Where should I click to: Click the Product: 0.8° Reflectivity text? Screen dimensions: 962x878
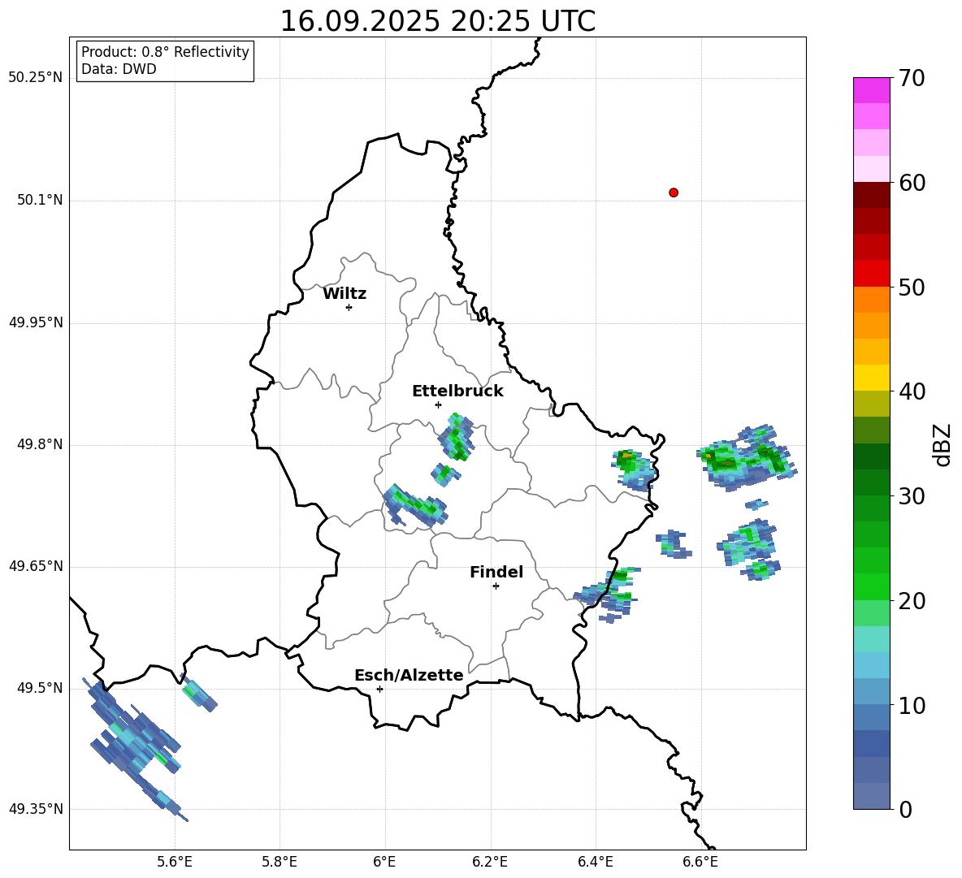[x=165, y=52]
